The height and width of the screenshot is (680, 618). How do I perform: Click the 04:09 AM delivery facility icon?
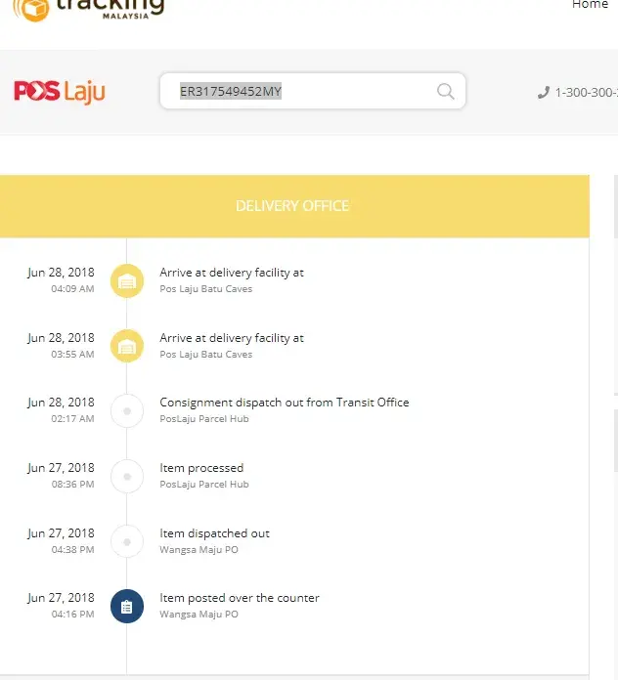(127, 280)
